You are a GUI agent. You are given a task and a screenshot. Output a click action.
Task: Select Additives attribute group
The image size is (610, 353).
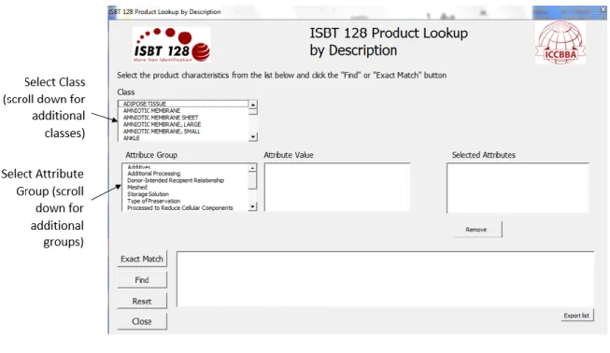[185, 167]
